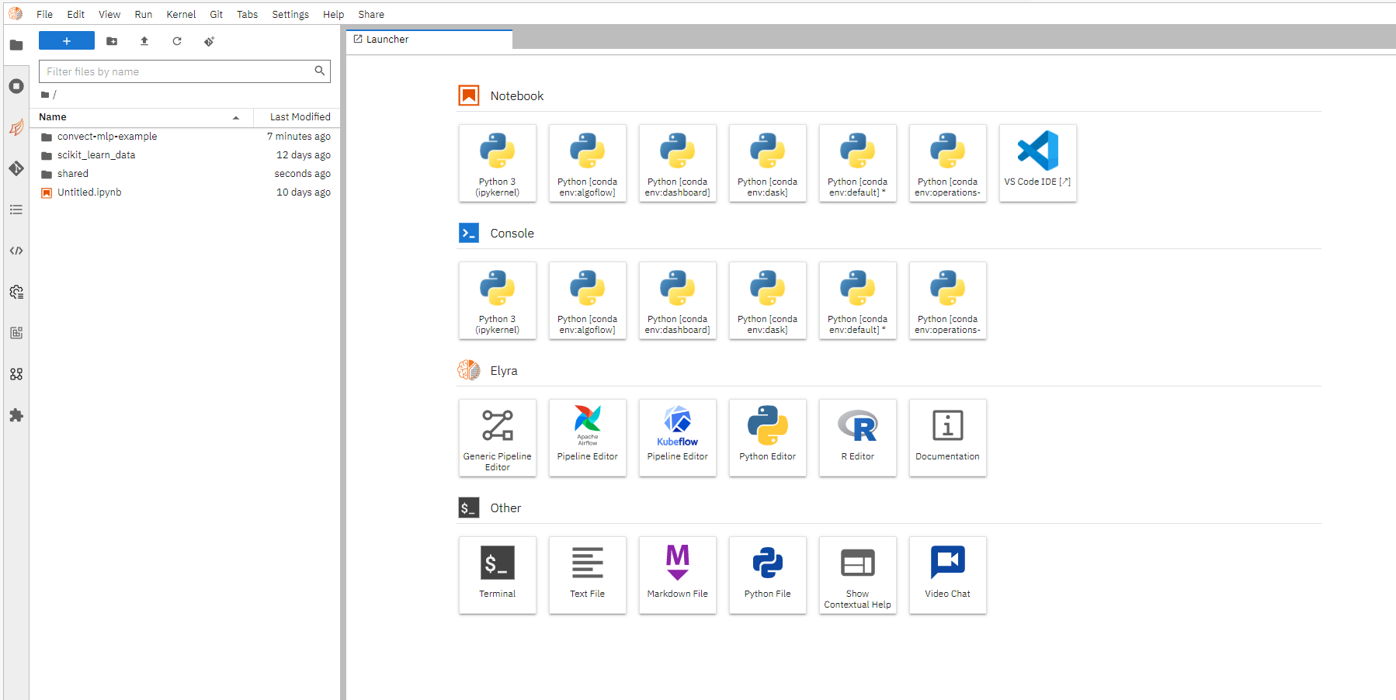Open Generic Pipeline Editor
The image size is (1396, 700).
point(498,438)
